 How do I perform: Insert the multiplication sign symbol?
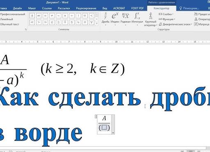[65, 16]
